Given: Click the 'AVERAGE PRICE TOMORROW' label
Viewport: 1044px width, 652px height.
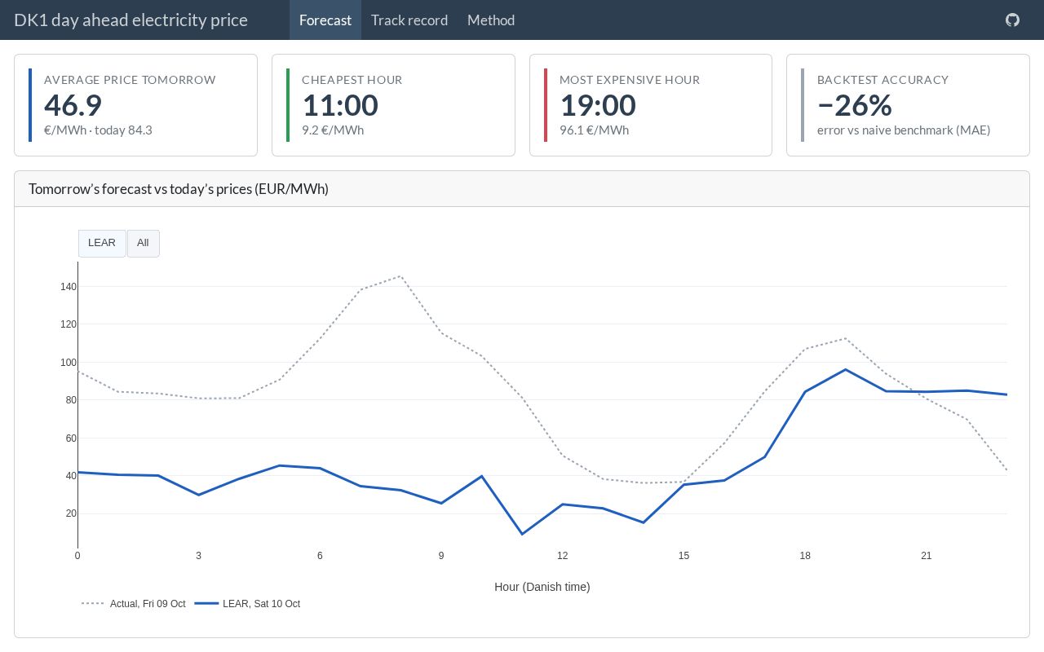Looking at the screenshot, I should [x=130, y=80].
